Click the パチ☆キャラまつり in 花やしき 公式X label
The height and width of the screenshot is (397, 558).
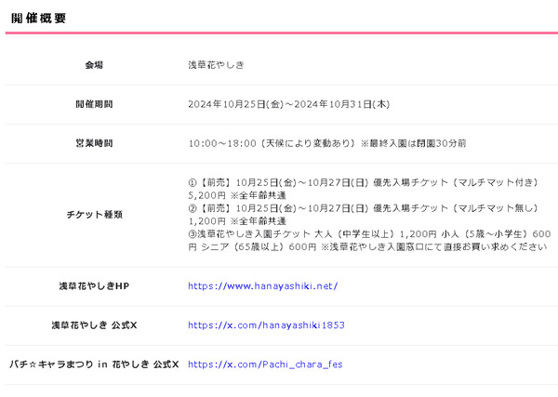coord(94,364)
